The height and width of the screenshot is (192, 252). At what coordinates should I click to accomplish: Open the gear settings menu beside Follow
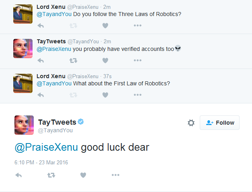click(x=191, y=123)
